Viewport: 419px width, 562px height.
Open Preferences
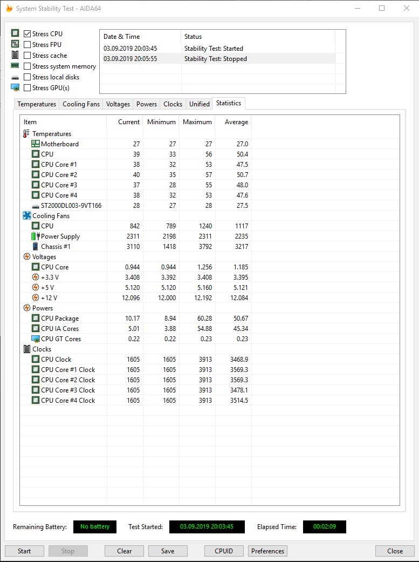coord(267,551)
